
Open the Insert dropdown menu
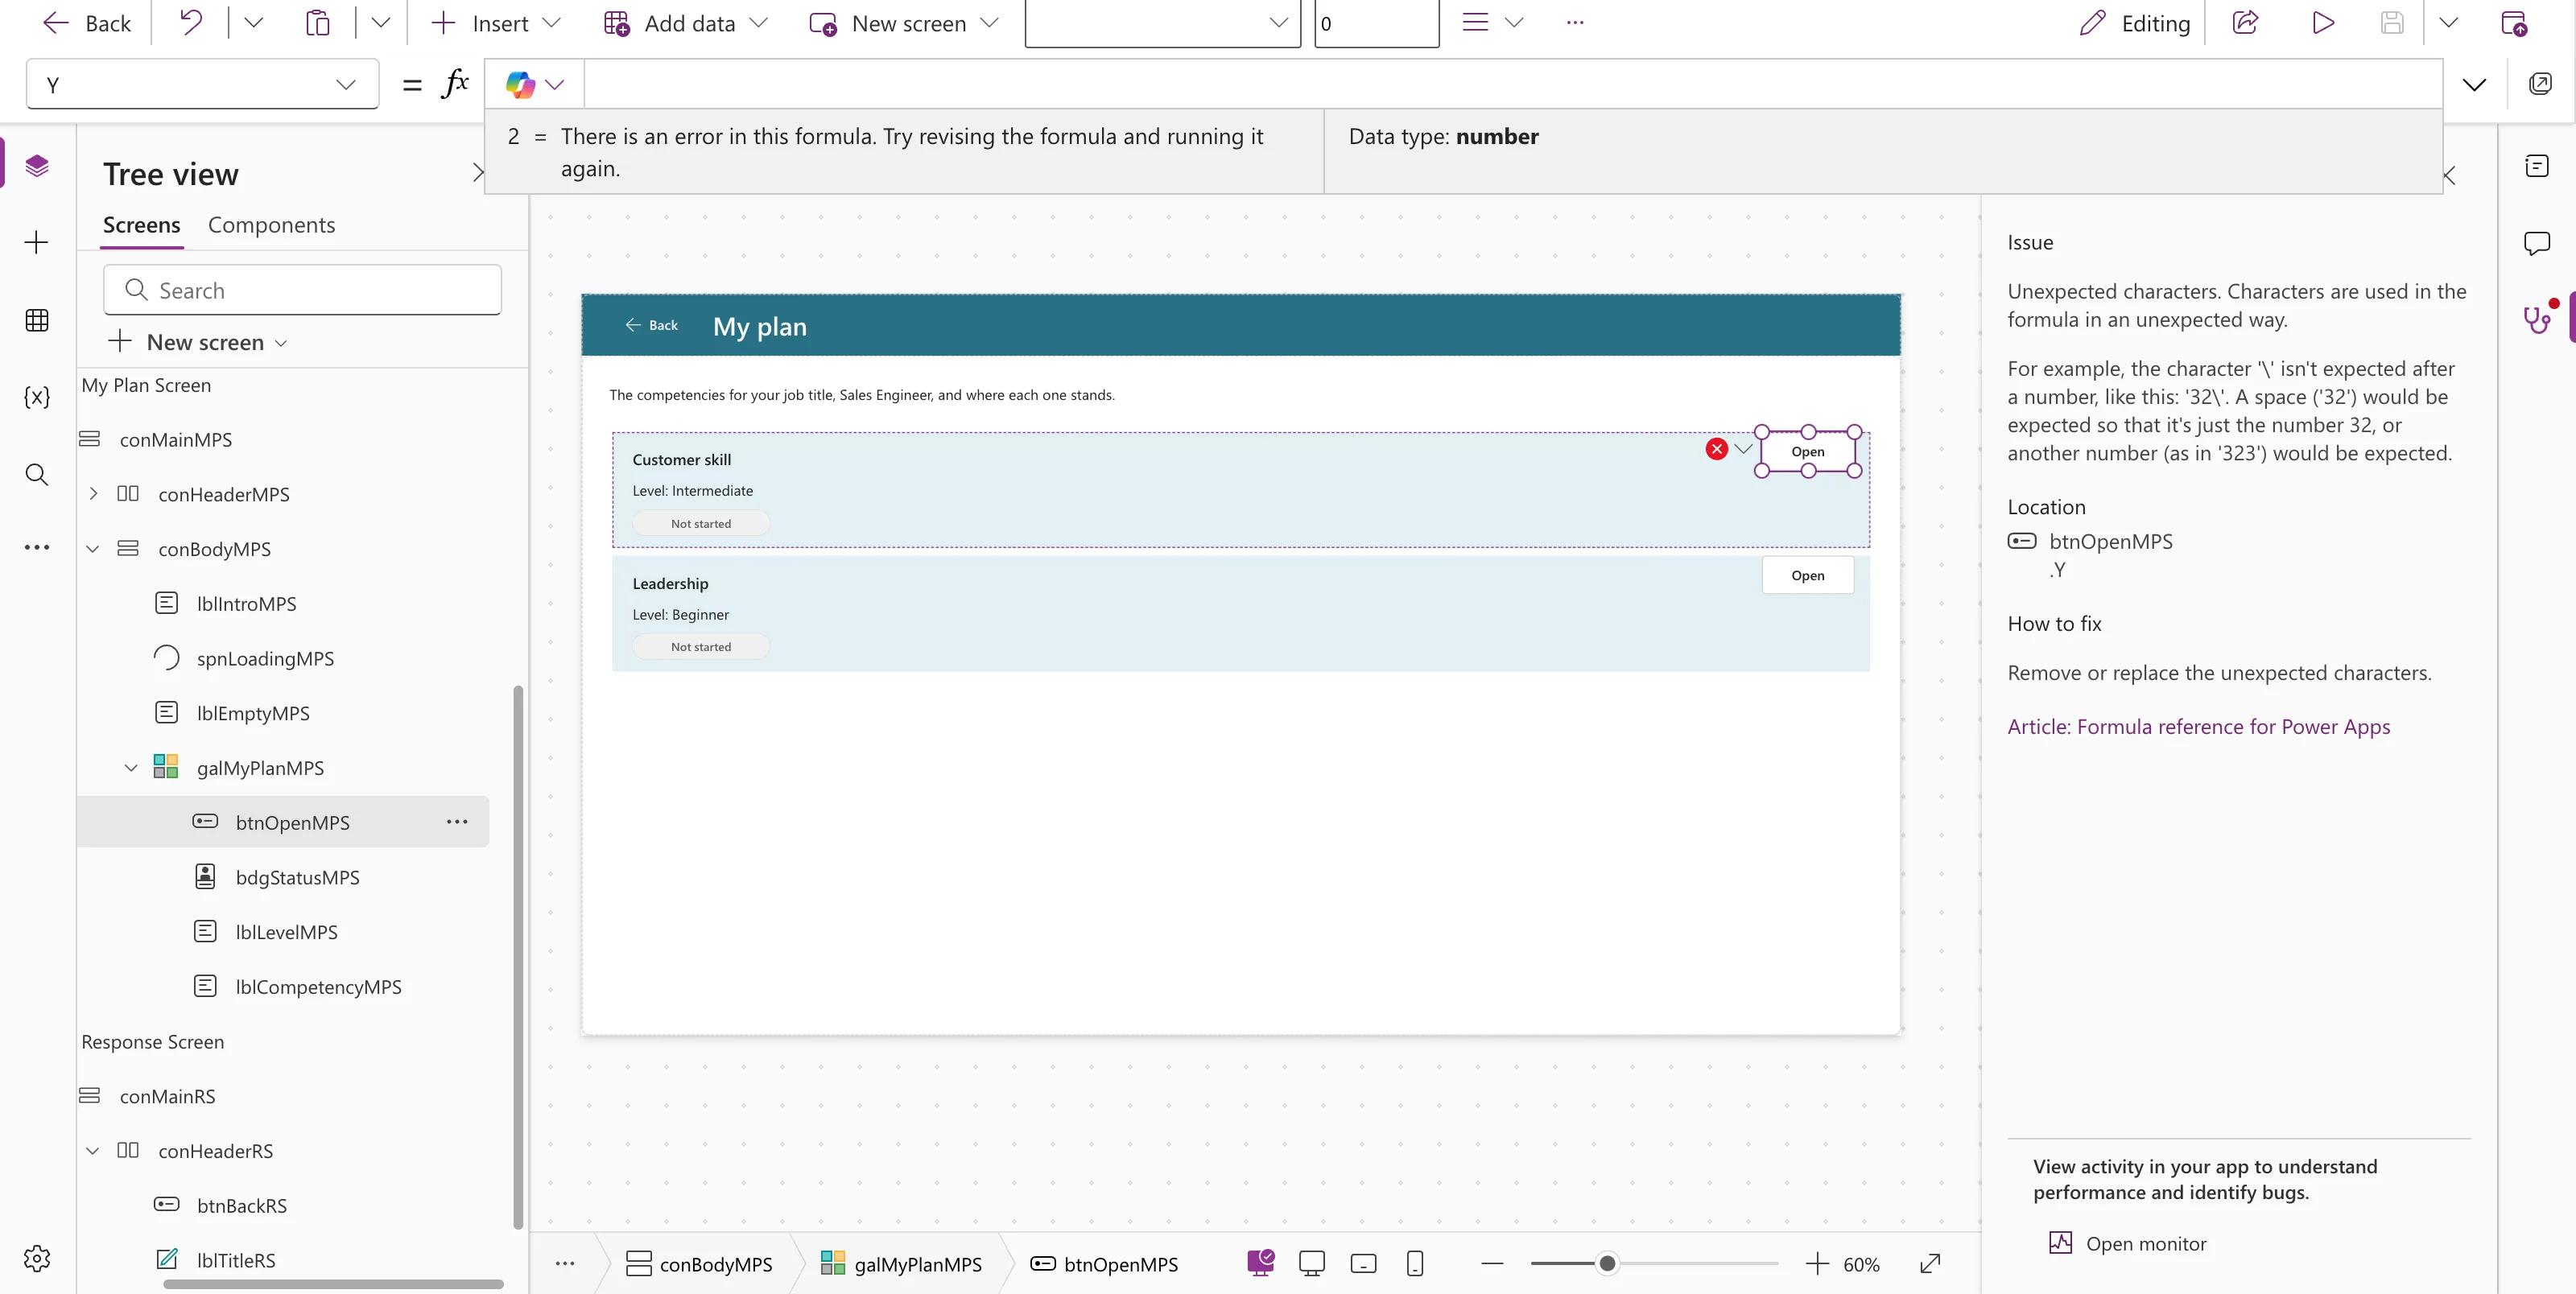[x=496, y=23]
